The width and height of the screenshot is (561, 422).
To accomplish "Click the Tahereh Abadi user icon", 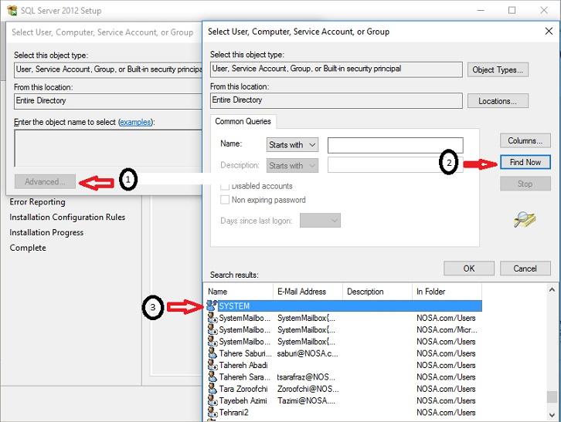I will (x=212, y=365).
